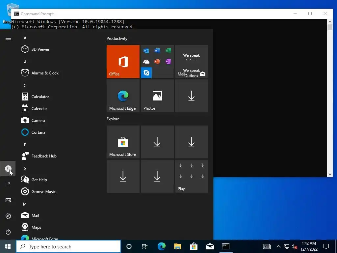Open Cortana from the app list
The width and height of the screenshot is (337, 253).
tap(58, 132)
